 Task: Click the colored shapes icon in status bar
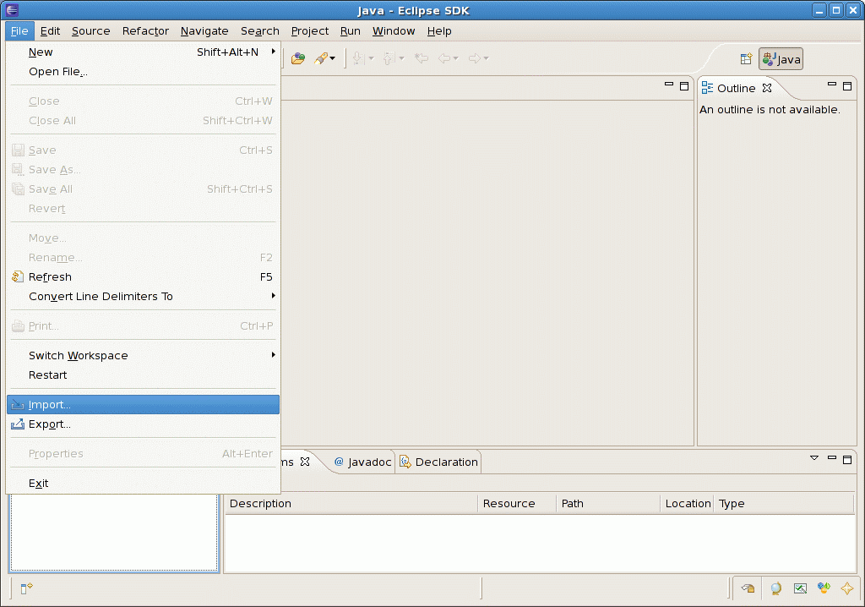click(x=824, y=588)
